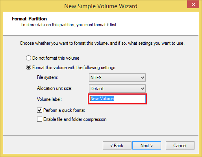This screenshot has width=202, height=157.
Task: Click the 'New Simple Volume Wizard' title bar
Action: click(101, 6)
